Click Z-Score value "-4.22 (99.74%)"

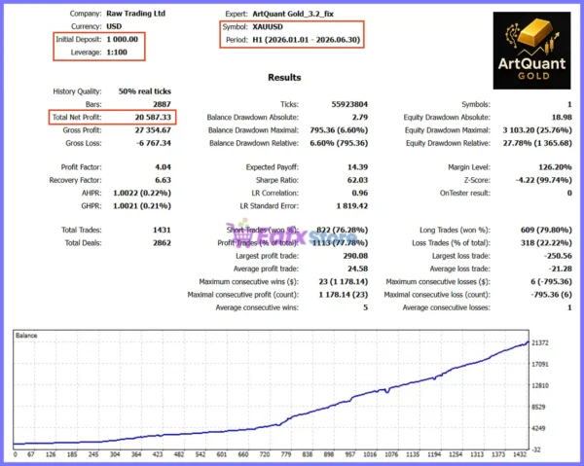pos(544,180)
